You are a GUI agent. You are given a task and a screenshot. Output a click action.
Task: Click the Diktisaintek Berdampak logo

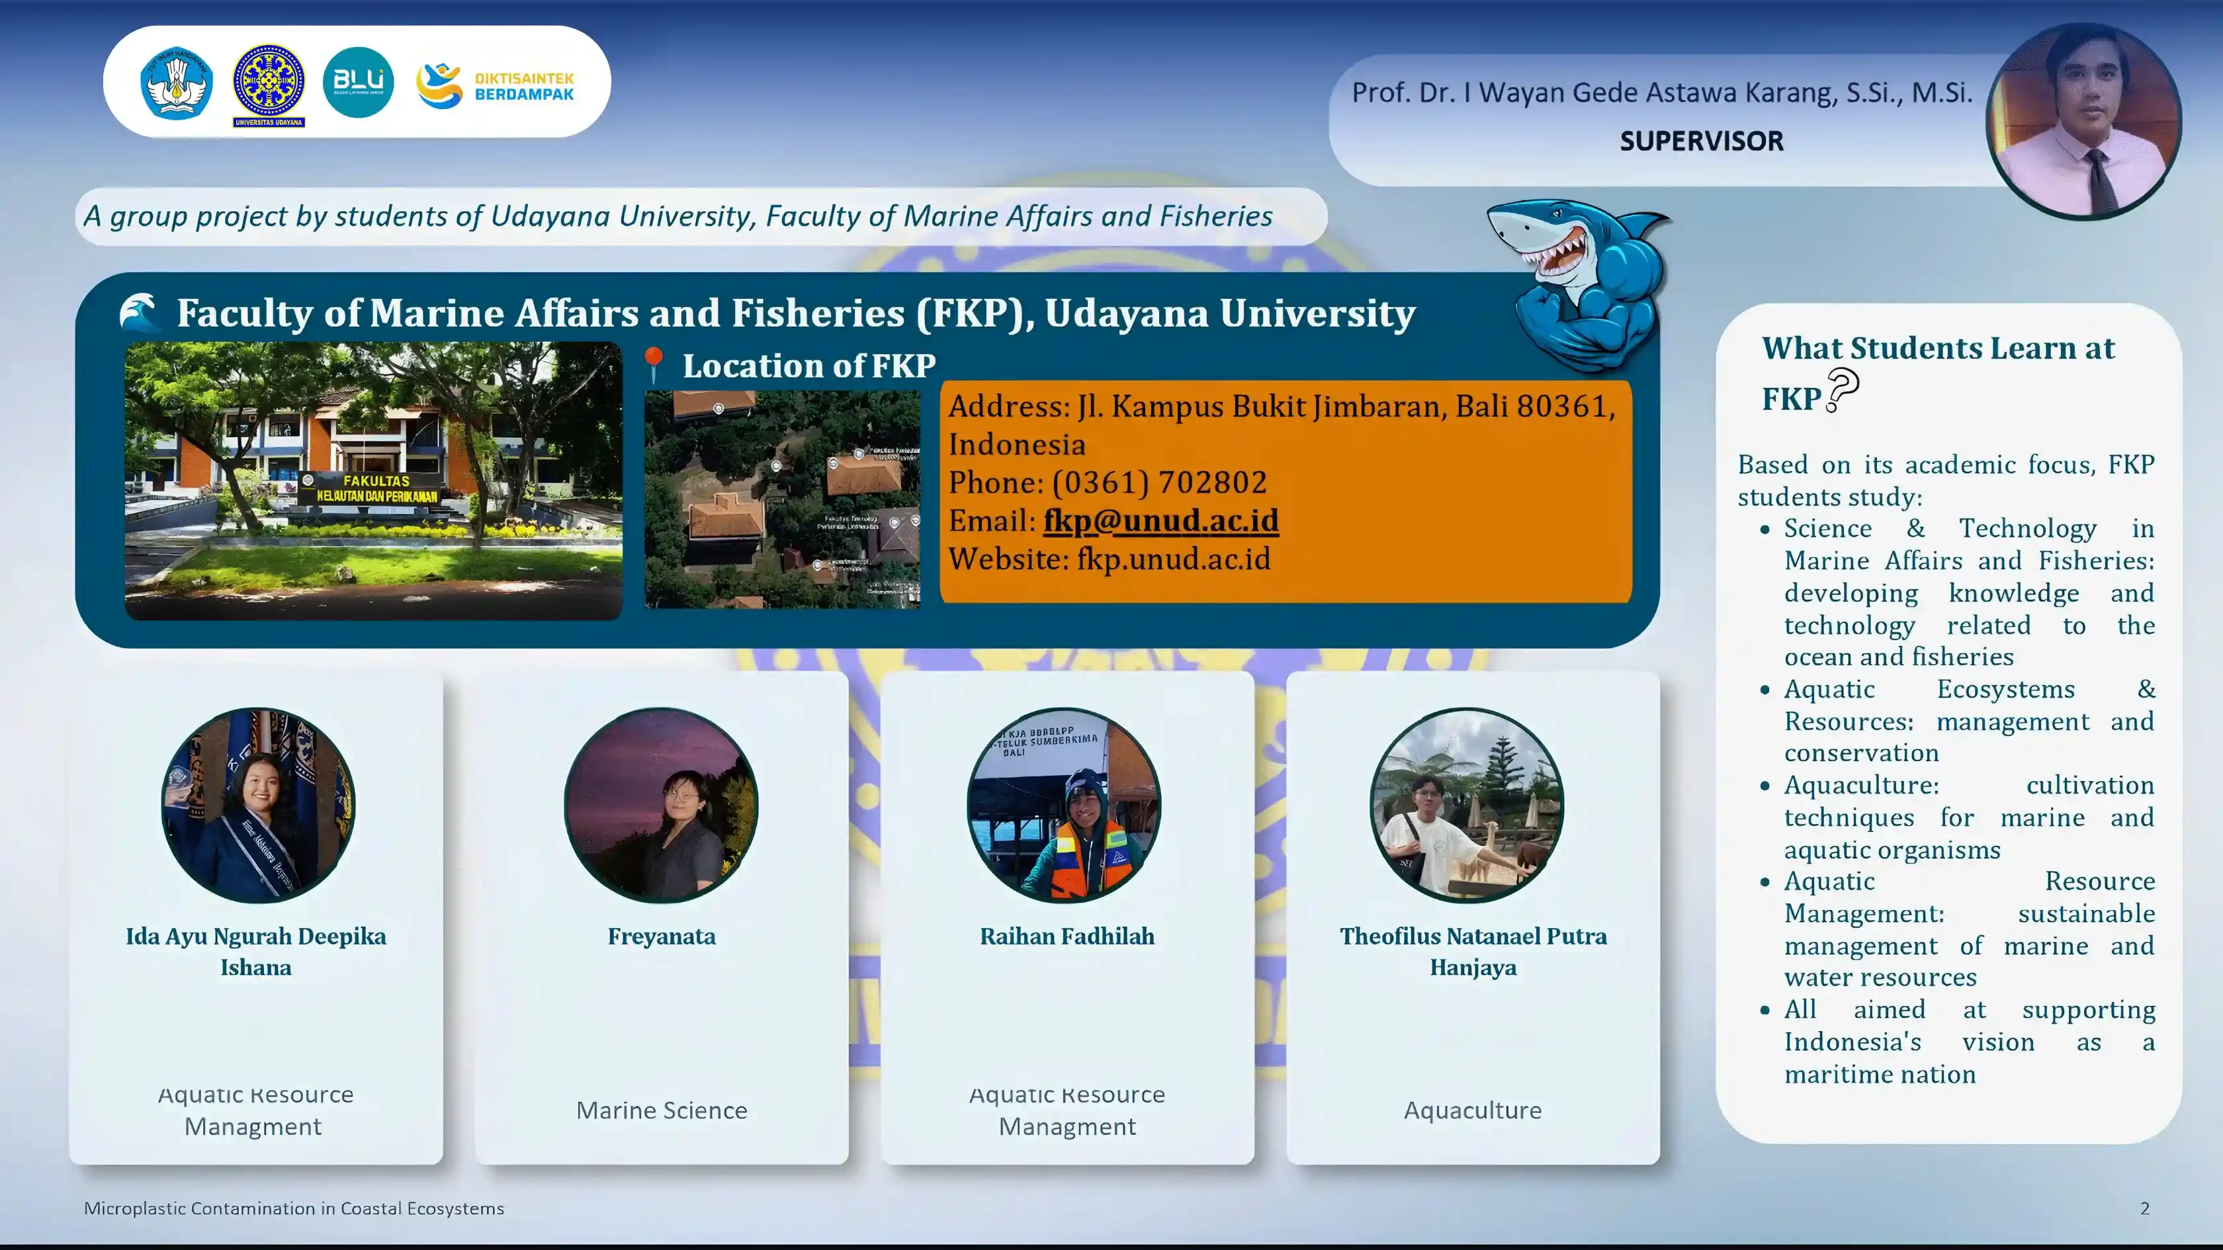click(x=496, y=85)
